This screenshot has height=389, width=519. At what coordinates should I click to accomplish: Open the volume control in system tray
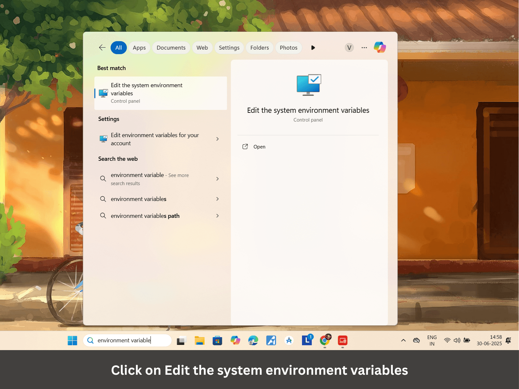[x=457, y=340]
